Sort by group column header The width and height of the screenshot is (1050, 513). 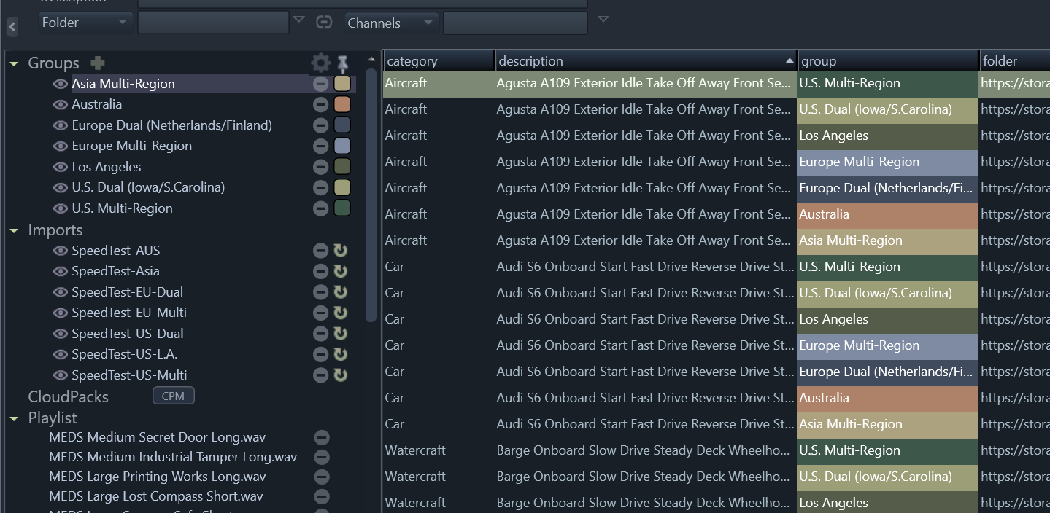click(888, 61)
